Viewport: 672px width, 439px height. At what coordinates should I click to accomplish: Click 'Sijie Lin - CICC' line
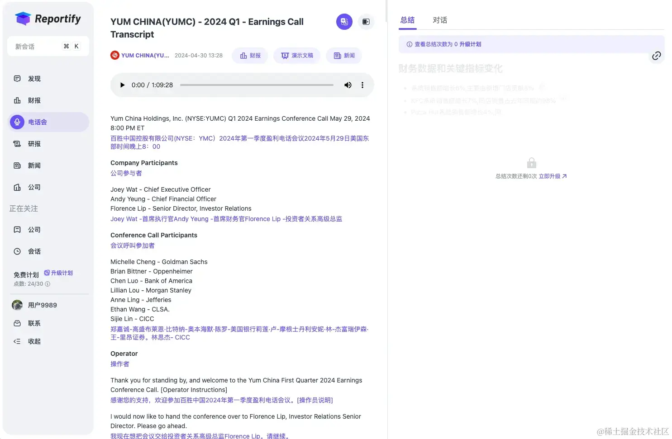pyautogui.click(x=132, y=319)
